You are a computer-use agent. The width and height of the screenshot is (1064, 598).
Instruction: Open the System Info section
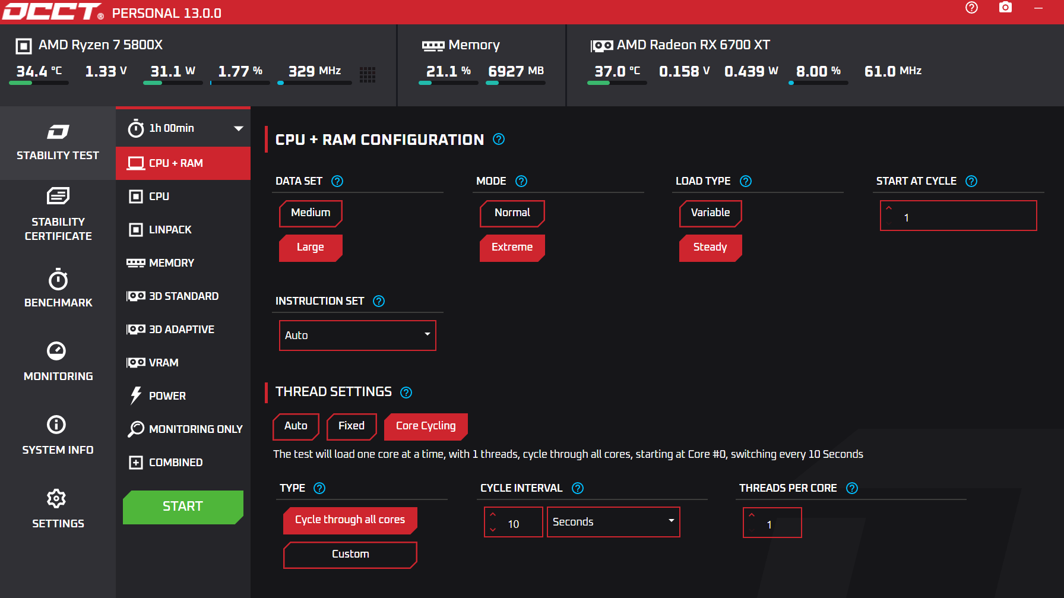[x=58, y=435]
